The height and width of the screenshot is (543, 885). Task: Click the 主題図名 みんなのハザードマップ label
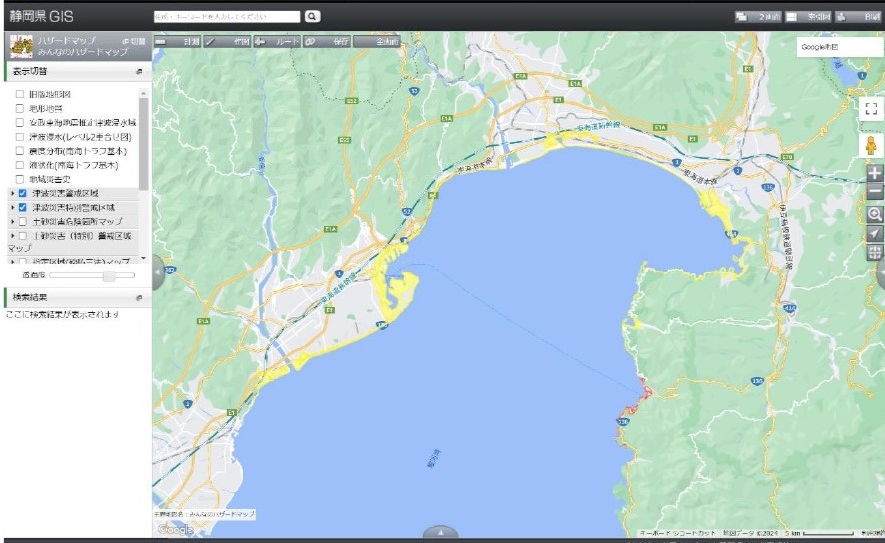pos(205,515)
